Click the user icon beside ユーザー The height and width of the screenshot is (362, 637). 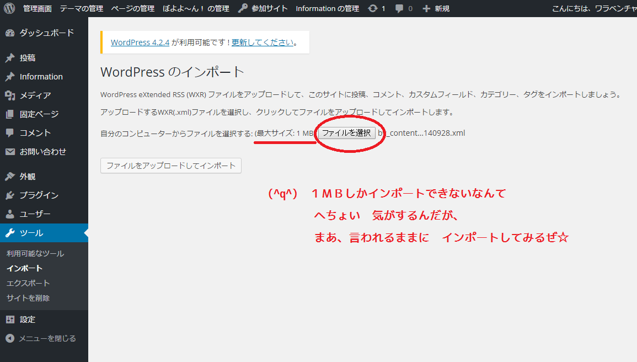pyautogui.click(x=10, y=214)
